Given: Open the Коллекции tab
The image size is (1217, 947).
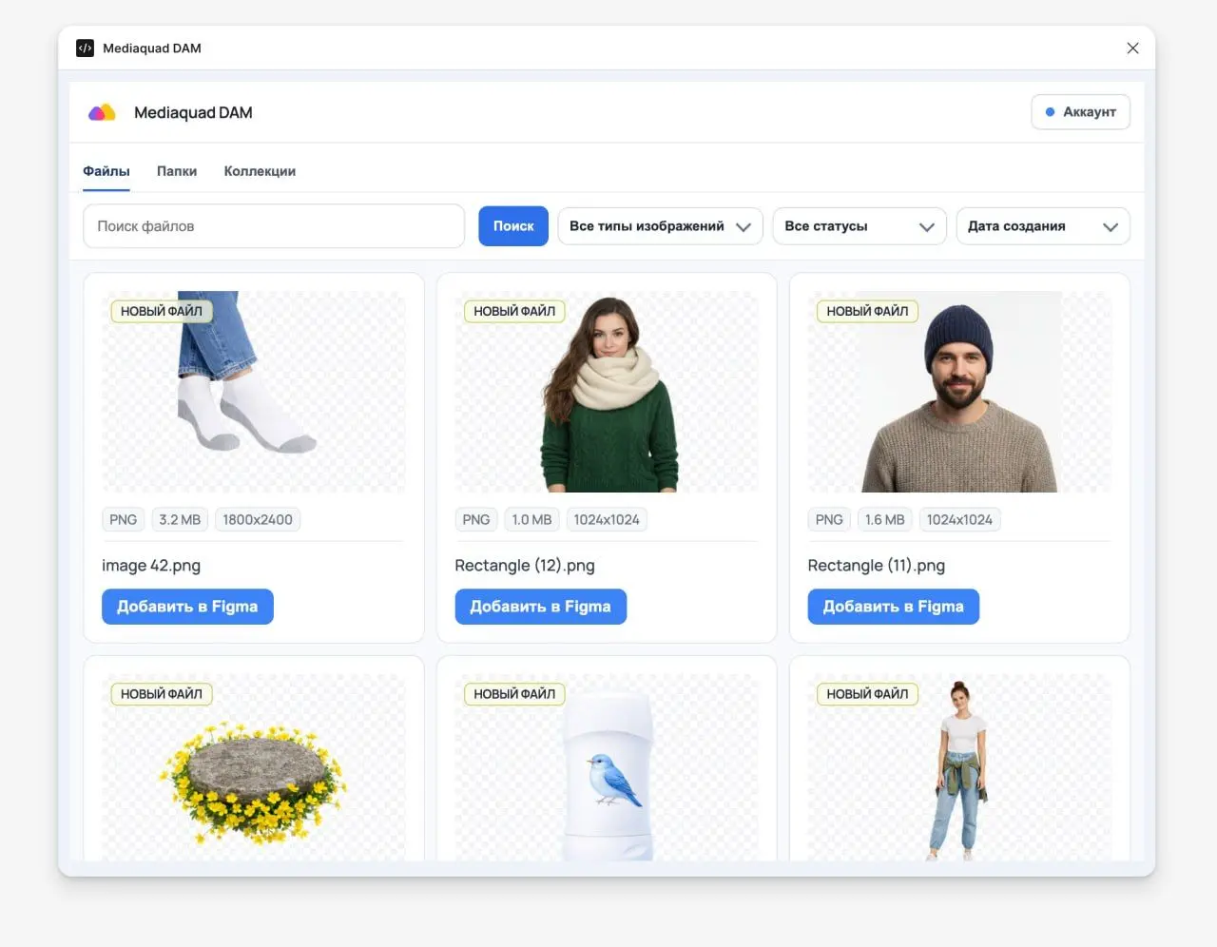Looking at the screenshot, I should [x=260, y=171].
